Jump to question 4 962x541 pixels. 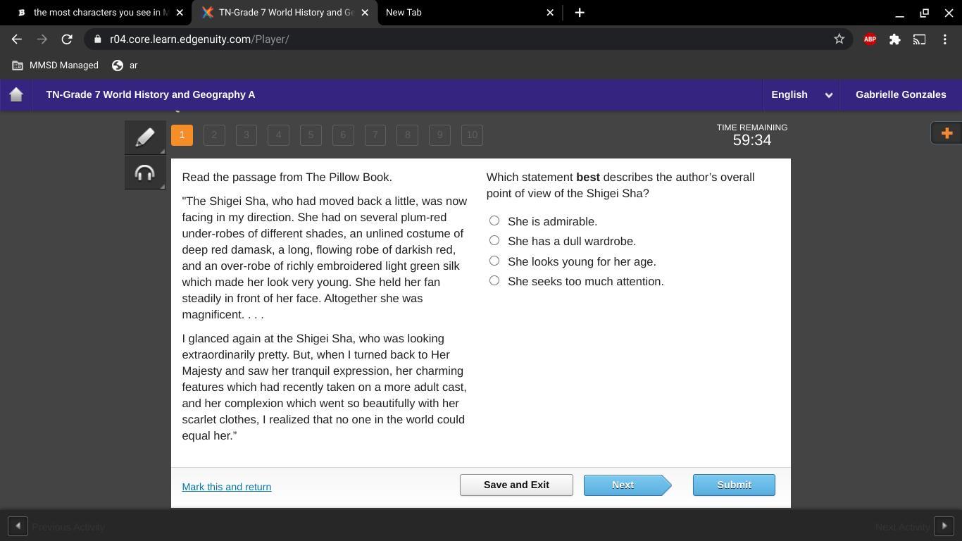(279, 135)
